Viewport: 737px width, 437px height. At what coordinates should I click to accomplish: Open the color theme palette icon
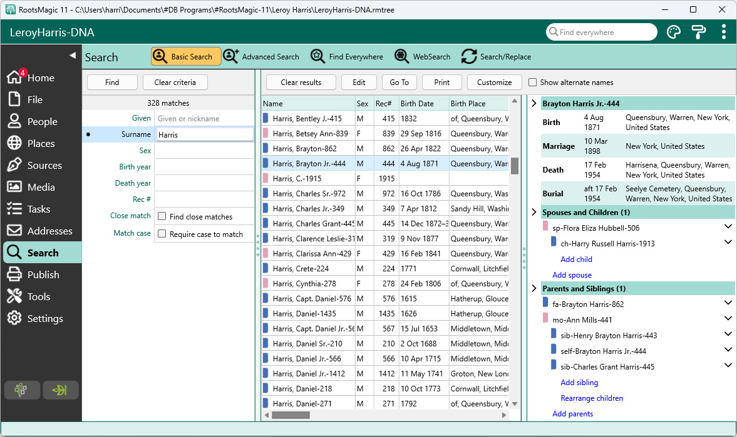[674, 33]
